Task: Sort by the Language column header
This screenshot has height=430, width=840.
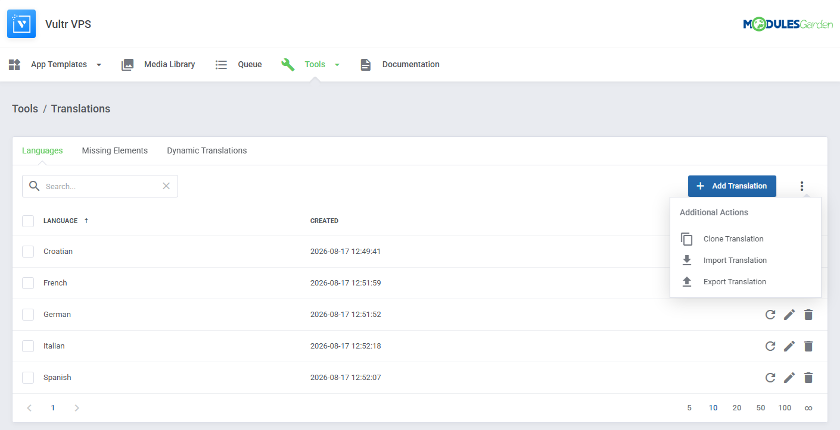Action: pos(60,221)
